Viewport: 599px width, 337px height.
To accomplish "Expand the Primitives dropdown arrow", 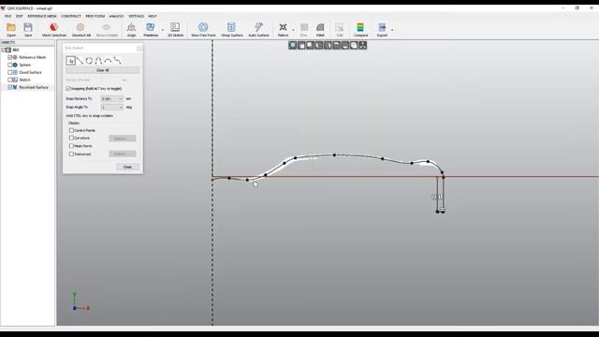I will coord(163,30).
